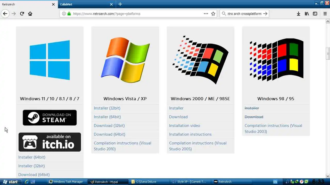Click the green secure padlock icon
This screenshot has height=185, width=330.
tap(69, 14)
